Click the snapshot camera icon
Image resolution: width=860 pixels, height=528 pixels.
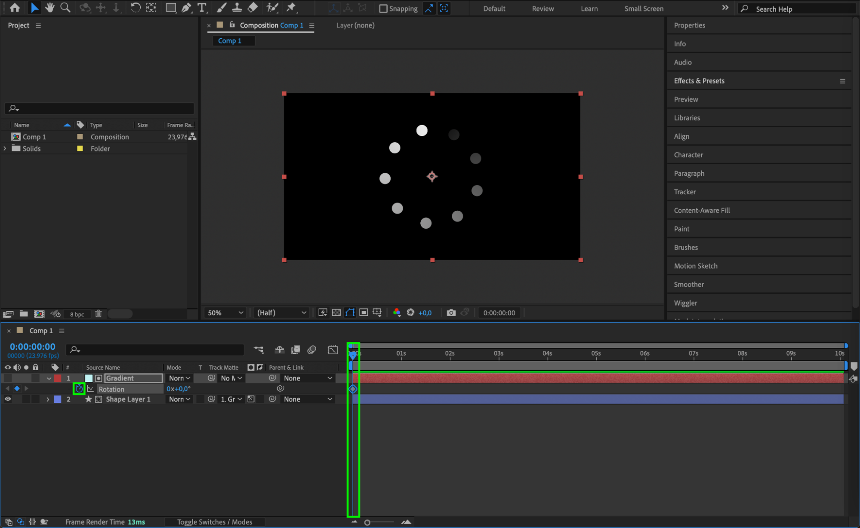pos(451,313)
